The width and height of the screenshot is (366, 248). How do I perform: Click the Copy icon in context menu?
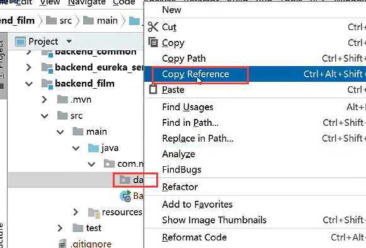coord(153,42)
